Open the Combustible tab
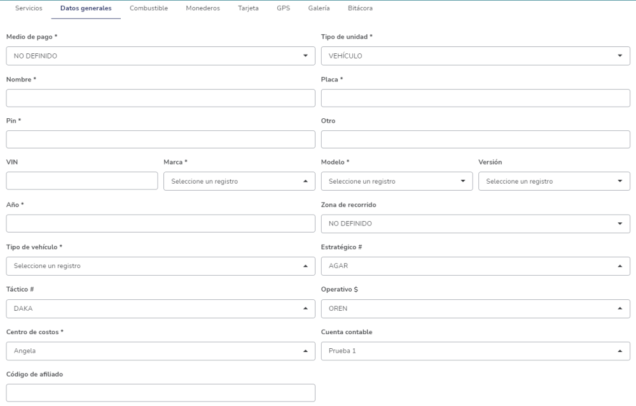The image size is (636, 406). 149,9
